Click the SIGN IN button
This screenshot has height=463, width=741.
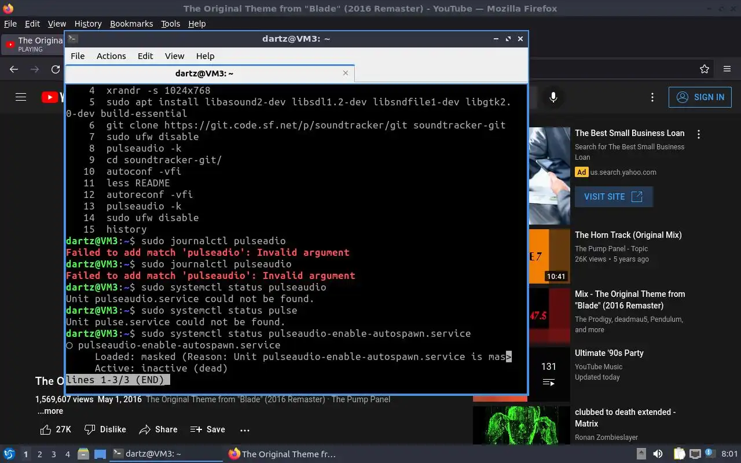[x=700, y=97]
